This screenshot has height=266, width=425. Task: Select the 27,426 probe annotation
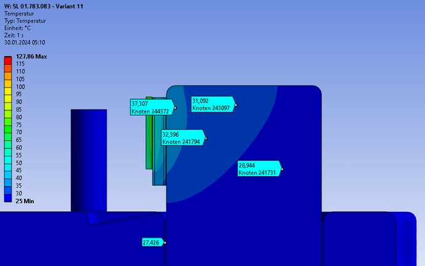coord(152,243)
